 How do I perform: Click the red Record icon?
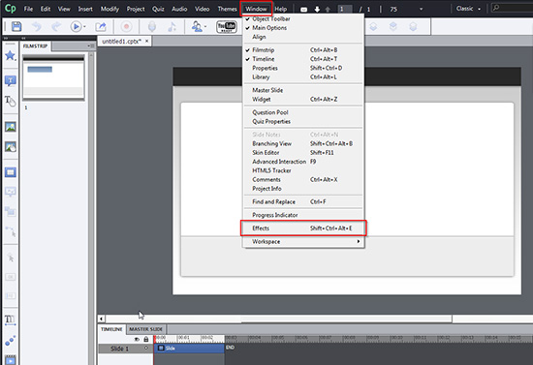[x=126, y=26]
